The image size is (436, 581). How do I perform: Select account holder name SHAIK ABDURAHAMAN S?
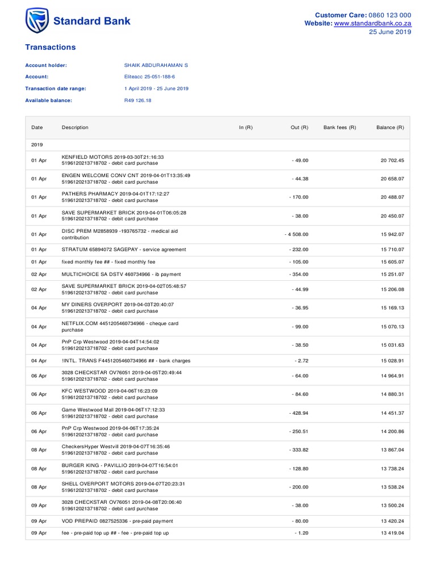[x=156, y=65]
